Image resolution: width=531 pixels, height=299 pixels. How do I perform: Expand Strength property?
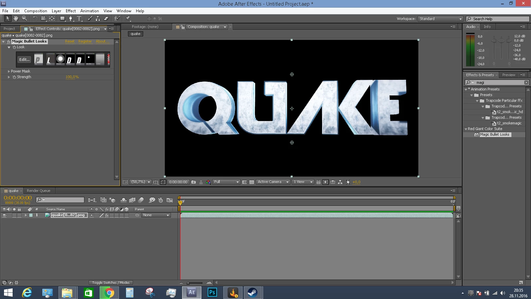(9, 77)
